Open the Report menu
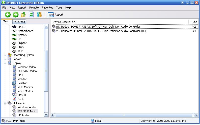 (x=22, y=8)
